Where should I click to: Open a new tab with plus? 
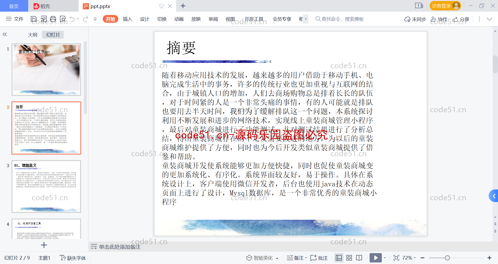[x=183, y=6]
